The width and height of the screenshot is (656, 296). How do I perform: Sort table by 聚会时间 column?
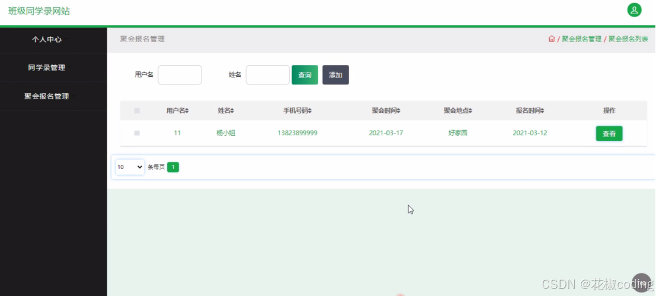[386, 111]
